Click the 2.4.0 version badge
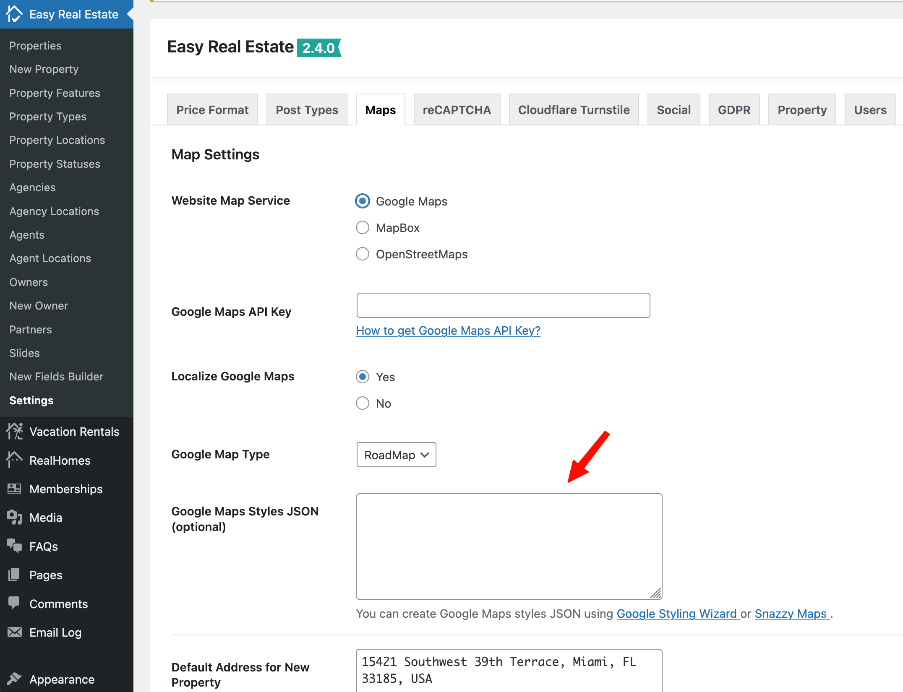The width and height of the screenshot is (903, 692). [319, 48]
